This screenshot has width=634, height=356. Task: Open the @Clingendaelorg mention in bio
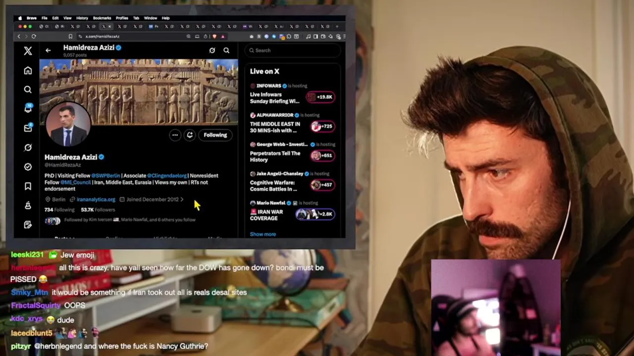166,176
